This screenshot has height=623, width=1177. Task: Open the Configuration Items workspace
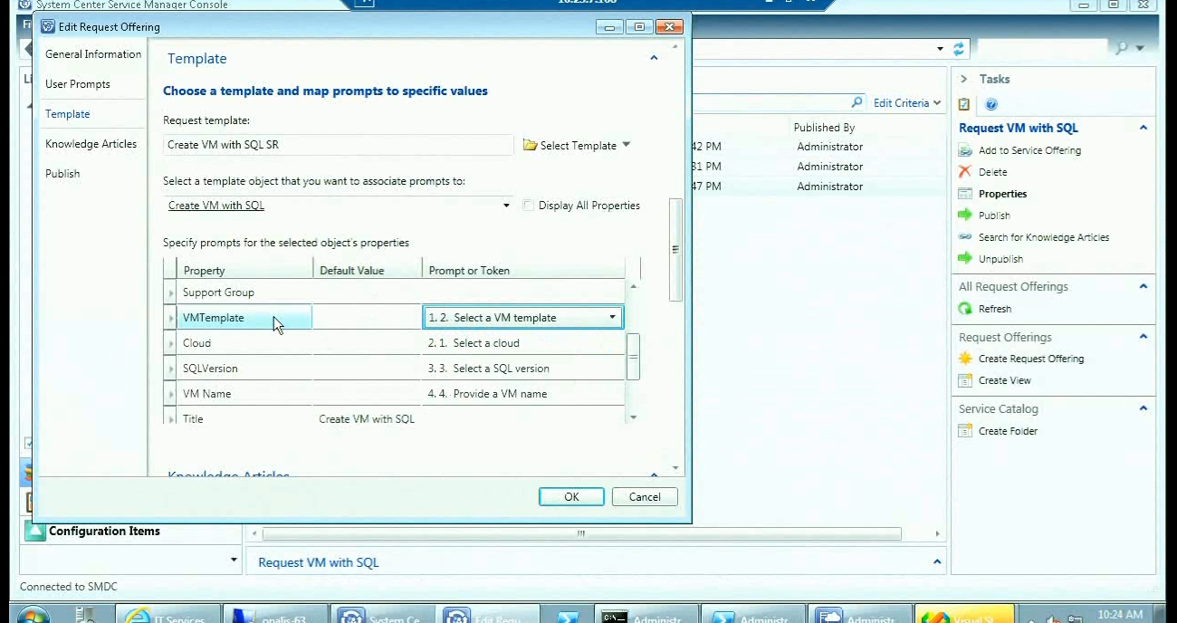pyautogui.click(x=104, y=532)
